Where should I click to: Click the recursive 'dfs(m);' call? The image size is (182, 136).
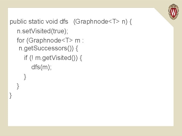[x=41, y=67]
